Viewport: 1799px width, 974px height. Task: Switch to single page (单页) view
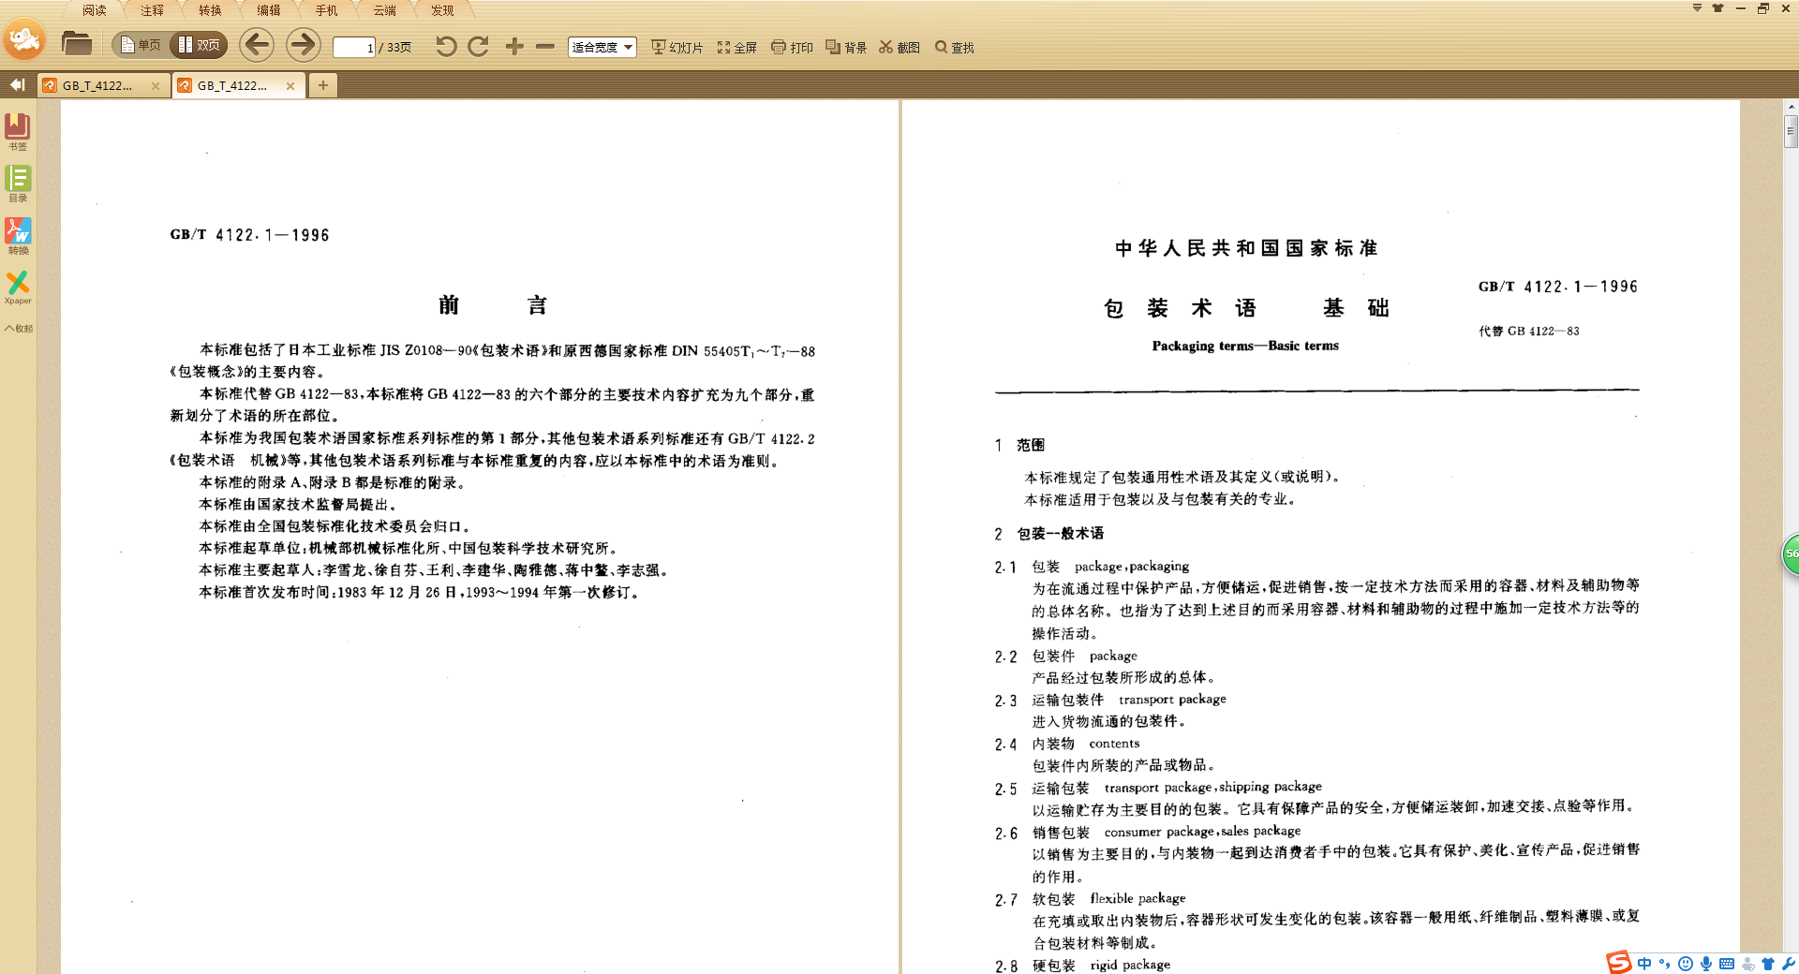point(141,45)
